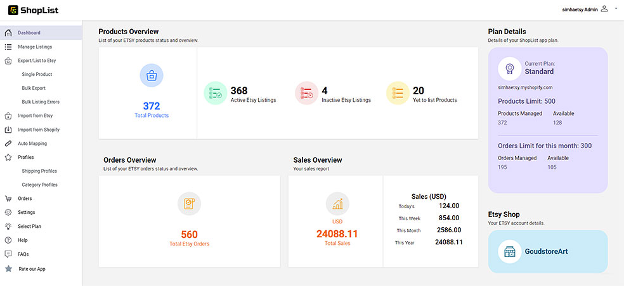Image resolution: width=624 pixels, height=286 pixels.
Task: Click the Products Overview heading
Action: (x=129, y=32)
